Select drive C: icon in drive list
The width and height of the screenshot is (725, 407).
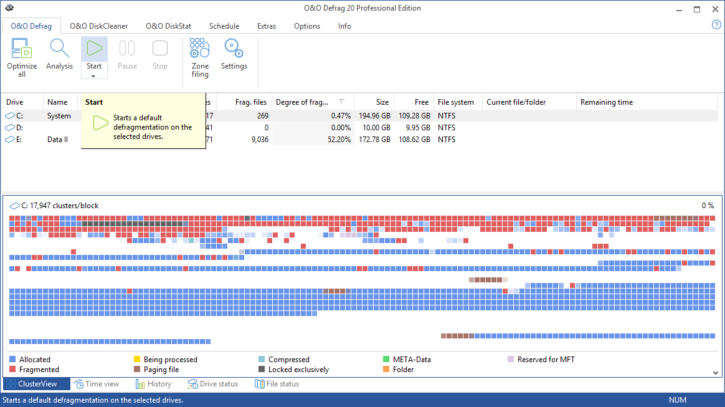pyautogui.click(x=10, y=116)
